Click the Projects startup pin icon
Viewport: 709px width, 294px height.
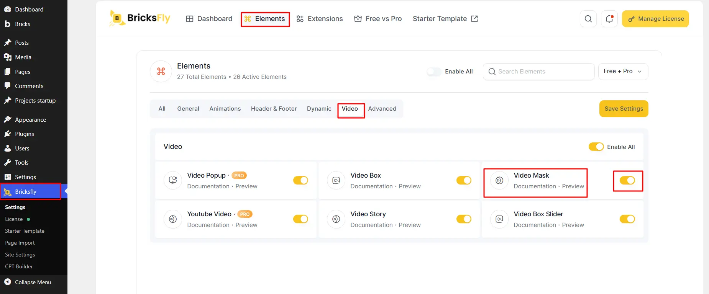click(x=8, y=100)
